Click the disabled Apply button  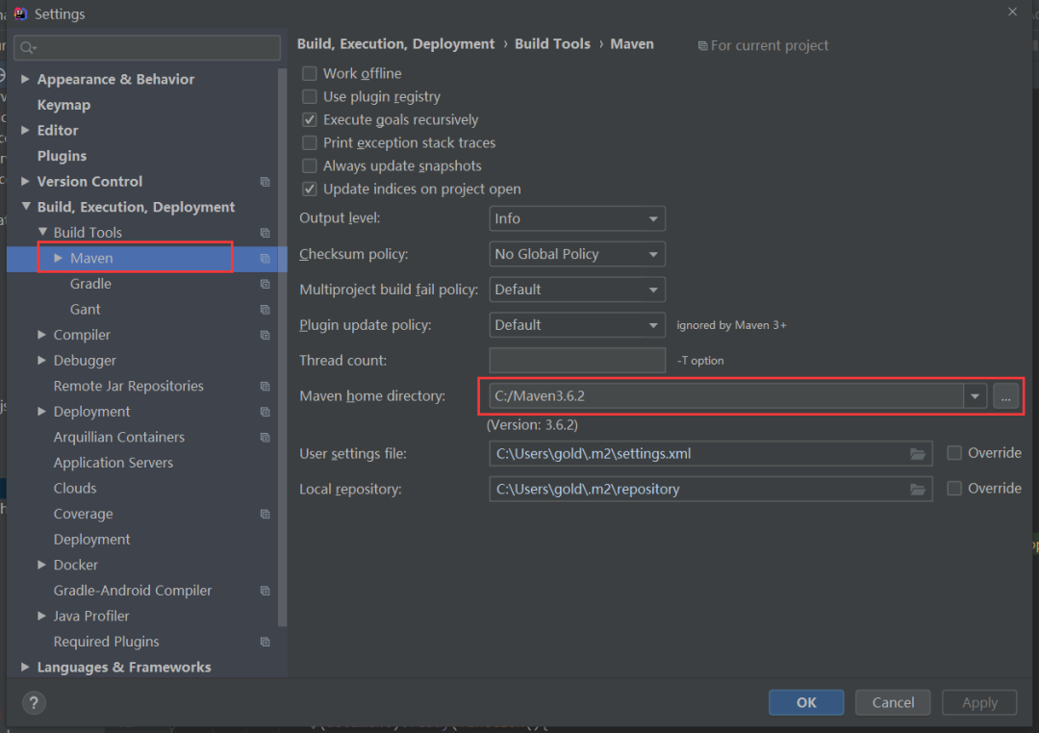(979, 702)
